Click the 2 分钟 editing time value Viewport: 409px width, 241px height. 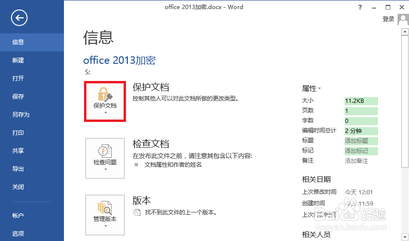[361, 131]
